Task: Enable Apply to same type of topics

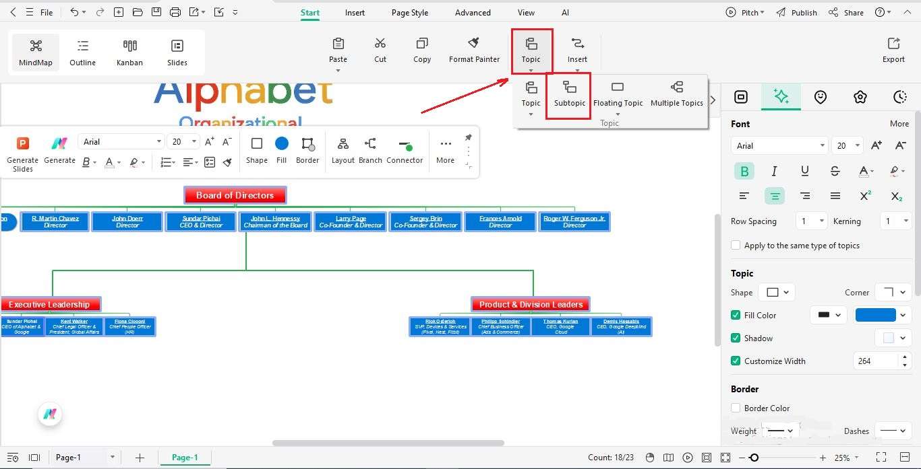Action: click(736, 245)
